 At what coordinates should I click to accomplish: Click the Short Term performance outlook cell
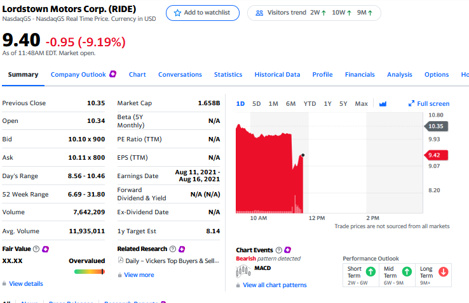pyautogui.click(x=361, y=275)
